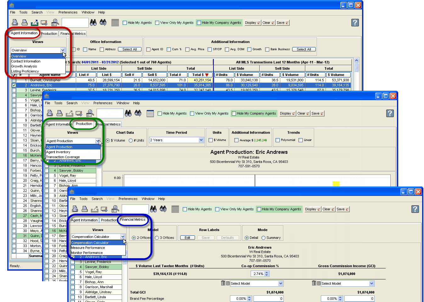Select Measure Performance in Financial Metrics views list
This screenshot has width=424, height=302.
[x=98, y=248]
